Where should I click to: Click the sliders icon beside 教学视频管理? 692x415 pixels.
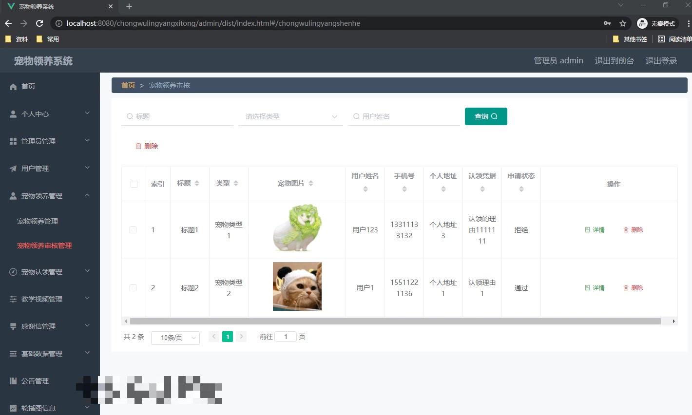13,299
